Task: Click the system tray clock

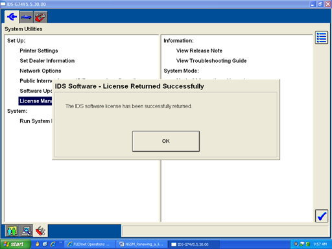Action: pos(320,244)
